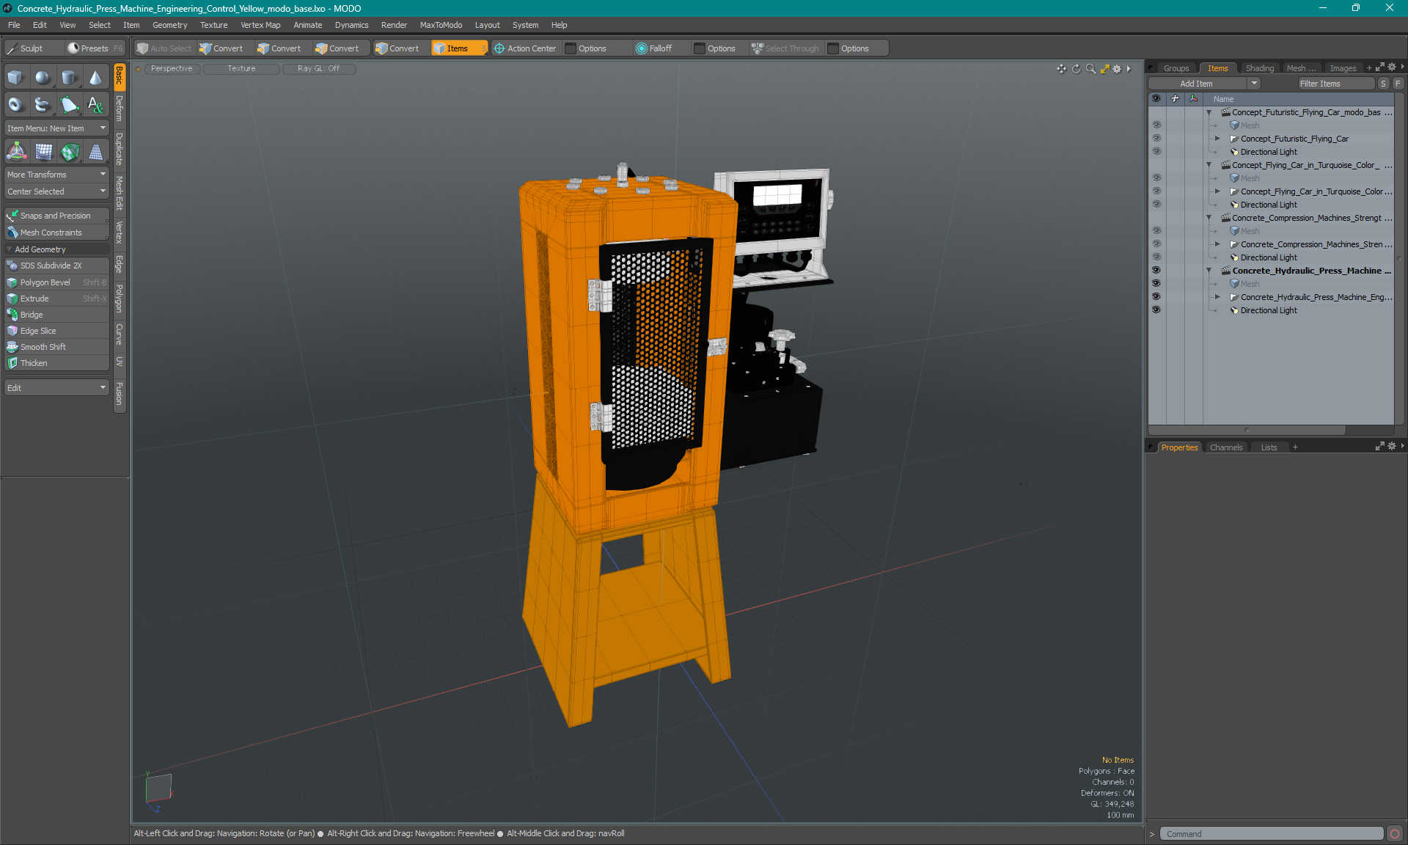Toggle visibility of Concept_Flying_Car_in_Turquoise_Color group
The height and width of the screenshot is (845, 1408).
pos(1156,191)
